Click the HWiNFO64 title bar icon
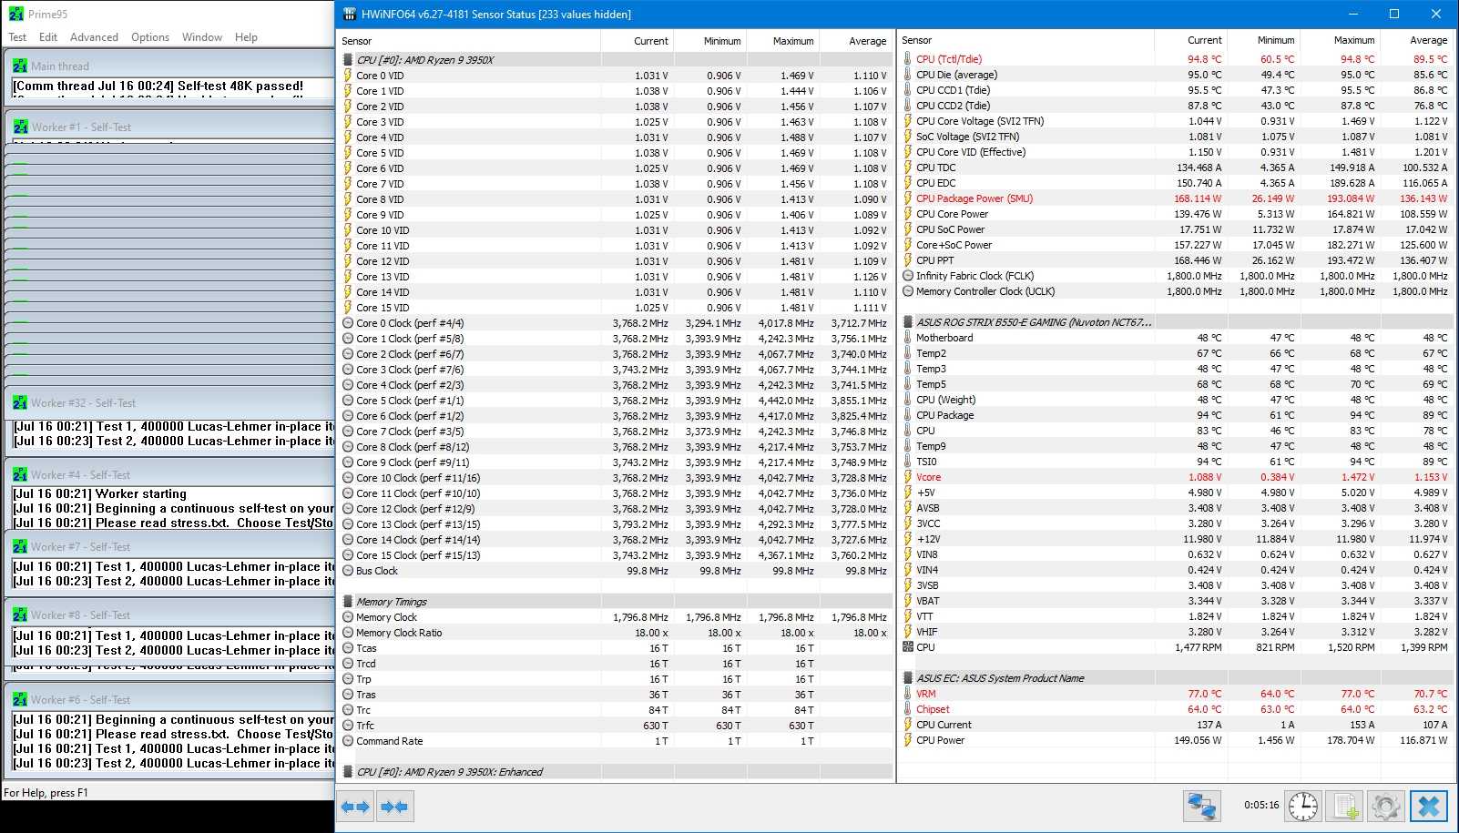This screenshot has height=833, width=1459. [350, 14]
